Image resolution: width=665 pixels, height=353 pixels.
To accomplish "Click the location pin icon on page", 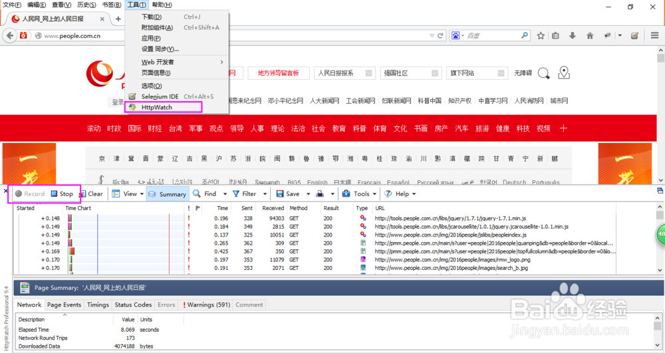I will point(564,73).
